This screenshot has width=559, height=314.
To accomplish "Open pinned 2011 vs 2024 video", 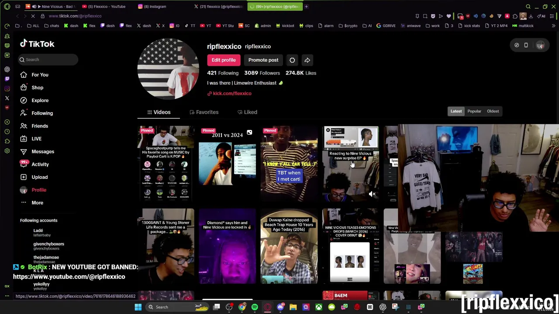I will 228,164.
